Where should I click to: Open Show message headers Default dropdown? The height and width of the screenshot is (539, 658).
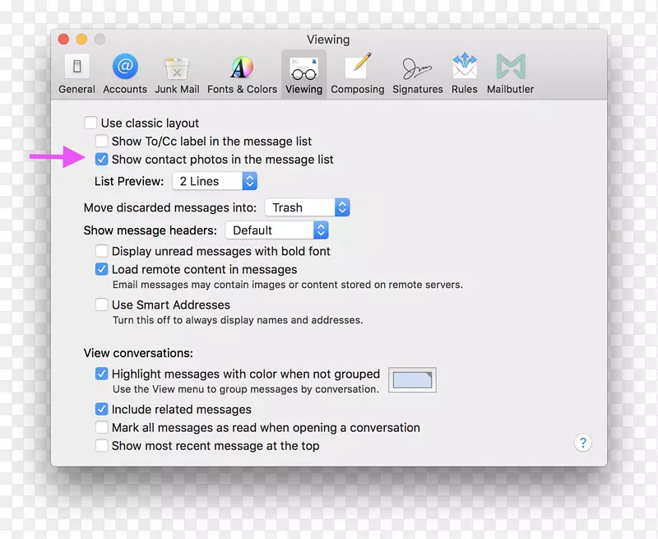tap(276, 230)
